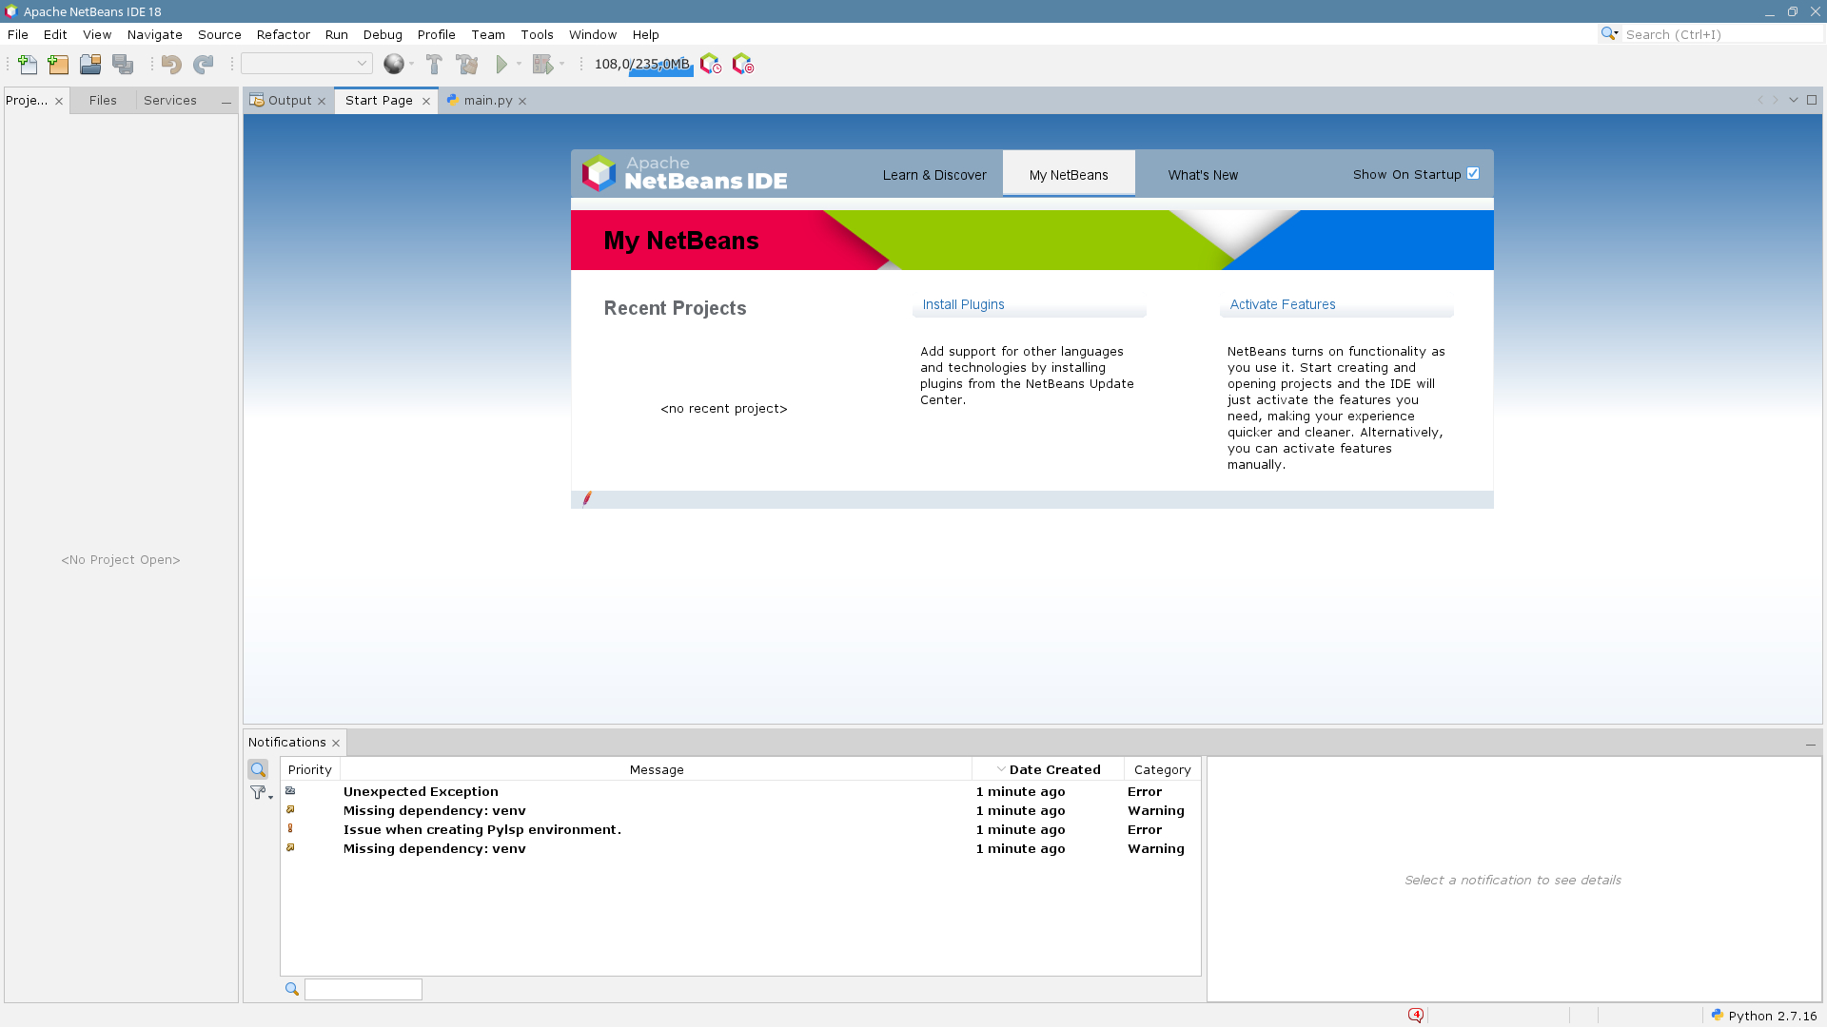Viewport: 1827px width, 1027px height.
Task: Select the Learn & Discover tab
Action: tap(934, 175)
